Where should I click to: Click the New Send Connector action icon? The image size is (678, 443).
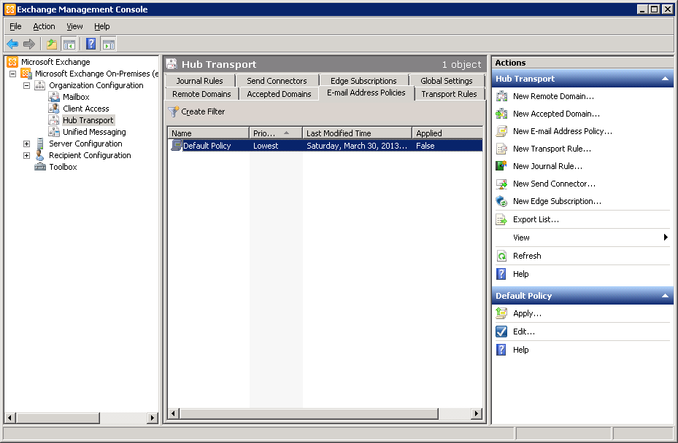[x=501, y=184]
